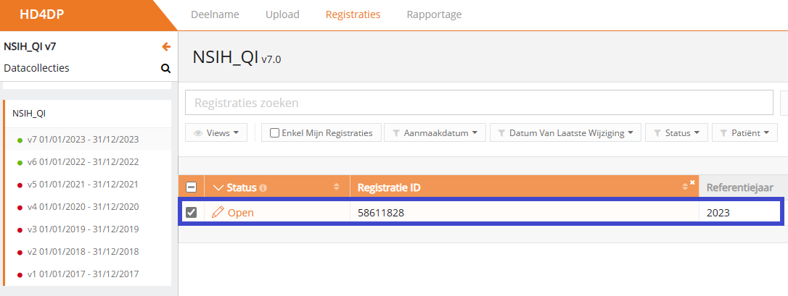Click the pencil edit icon beside Open
This screenshot has width=788, height=296.
click(x=218, y=212)
